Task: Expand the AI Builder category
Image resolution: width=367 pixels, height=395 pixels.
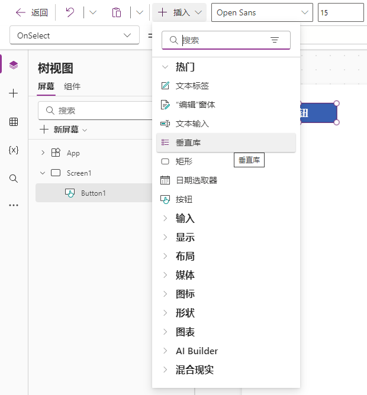Action: 165,351
